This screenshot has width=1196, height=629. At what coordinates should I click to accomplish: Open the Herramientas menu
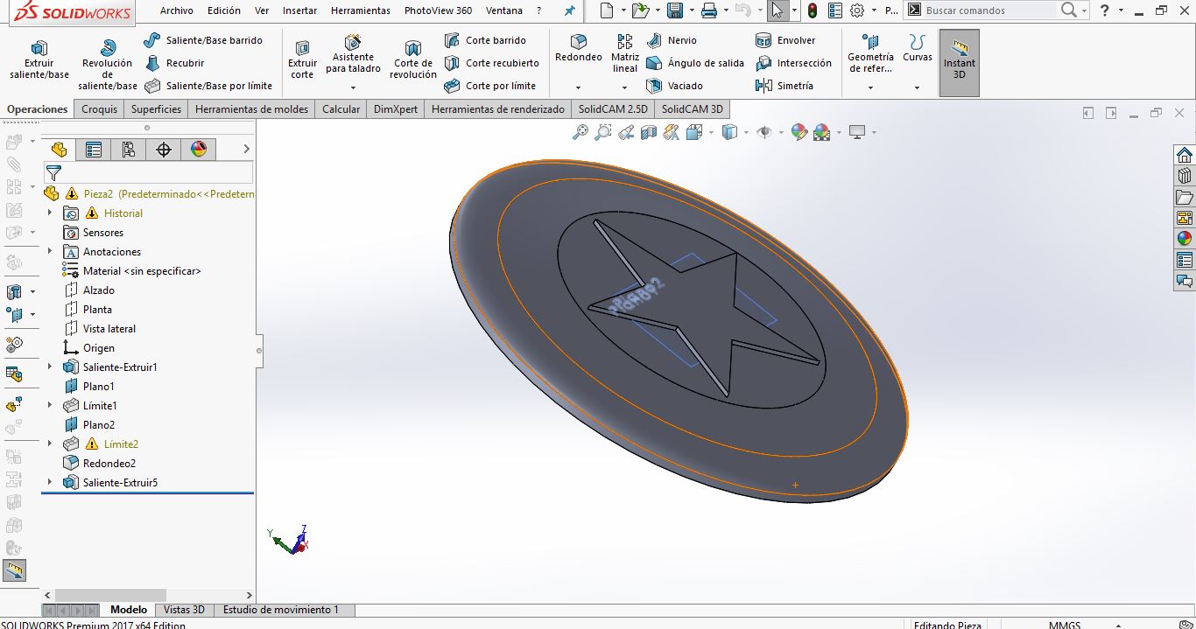click(x=360, y=11)
